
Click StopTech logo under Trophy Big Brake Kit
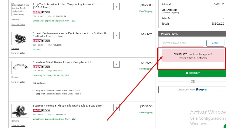click(41, 12)
